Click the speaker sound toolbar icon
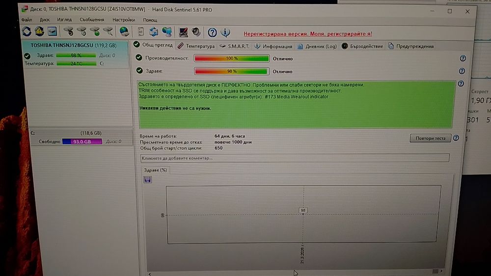 [196, 32]
